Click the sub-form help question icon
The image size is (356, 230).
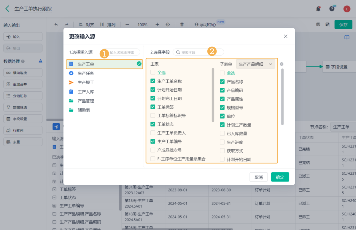pyautogui.click(x=282, y=64)
